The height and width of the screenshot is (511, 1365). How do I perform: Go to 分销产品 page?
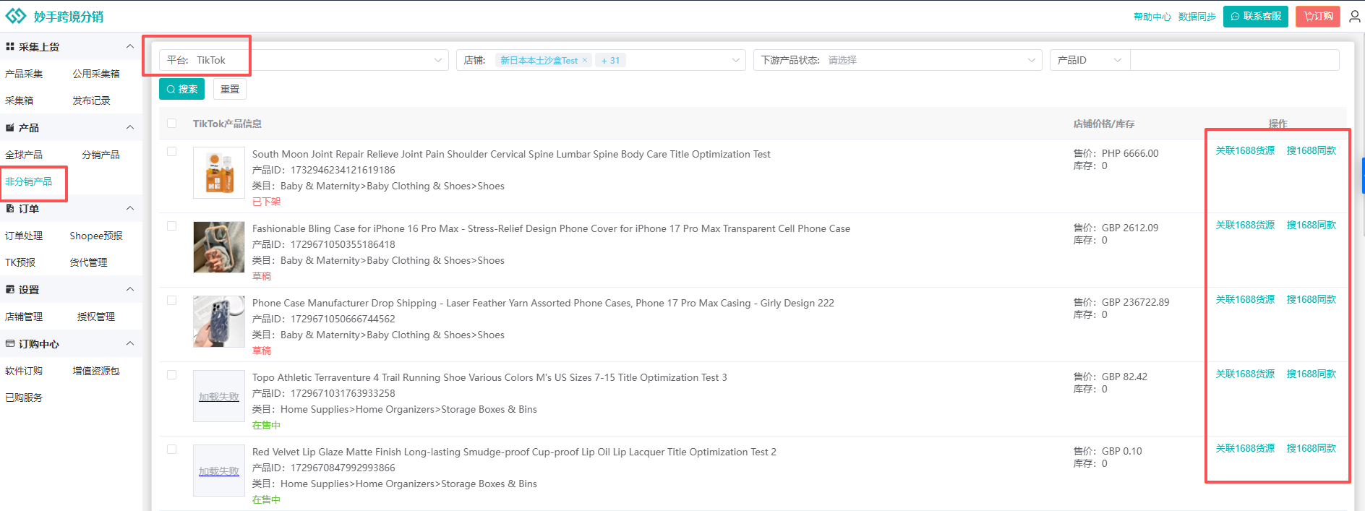pyautogui.click(x=100, y=155)
